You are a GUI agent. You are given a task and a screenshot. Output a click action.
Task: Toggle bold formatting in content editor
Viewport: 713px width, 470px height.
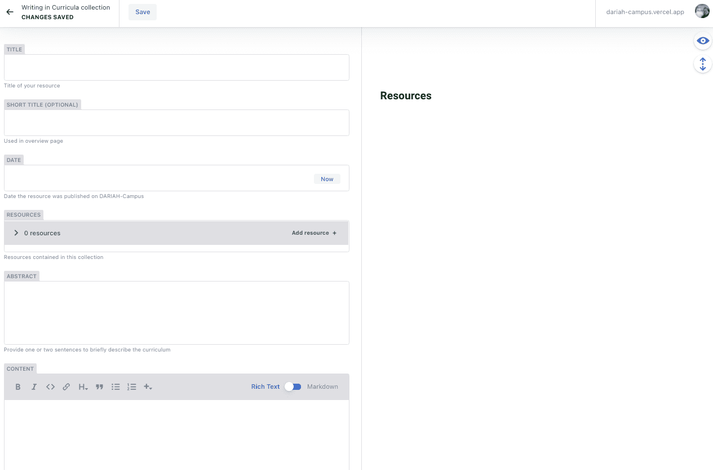click(x=18, y=387)
